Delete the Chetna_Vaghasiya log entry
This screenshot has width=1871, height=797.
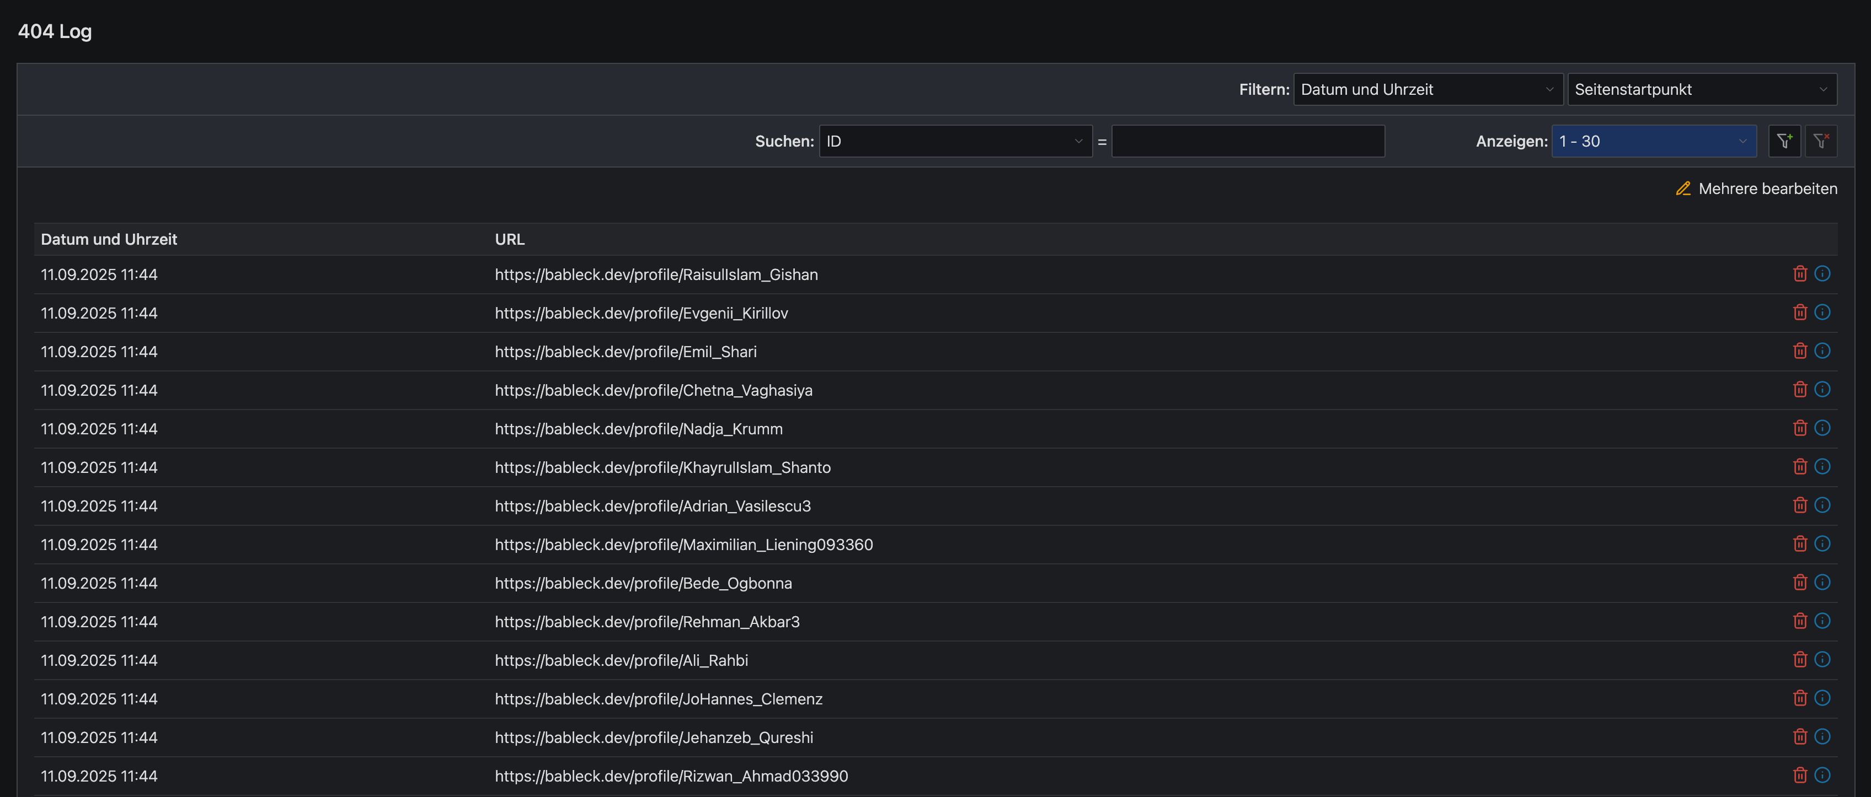tap(1799, 389)
